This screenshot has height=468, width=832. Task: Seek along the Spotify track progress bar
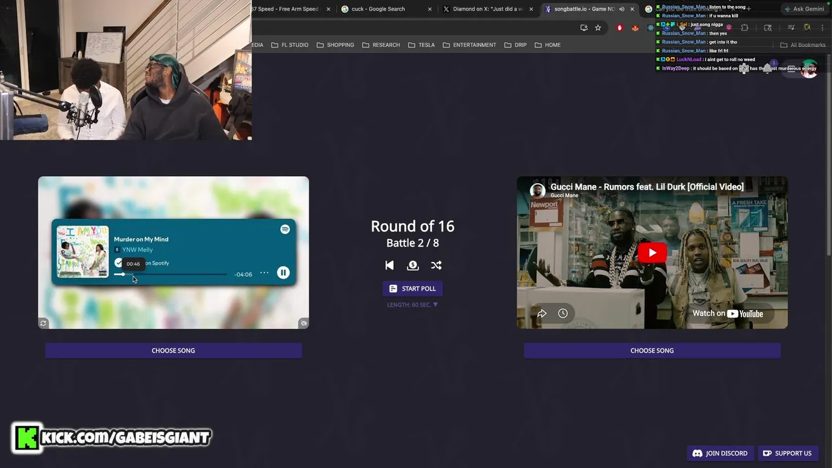coord(171,274)
